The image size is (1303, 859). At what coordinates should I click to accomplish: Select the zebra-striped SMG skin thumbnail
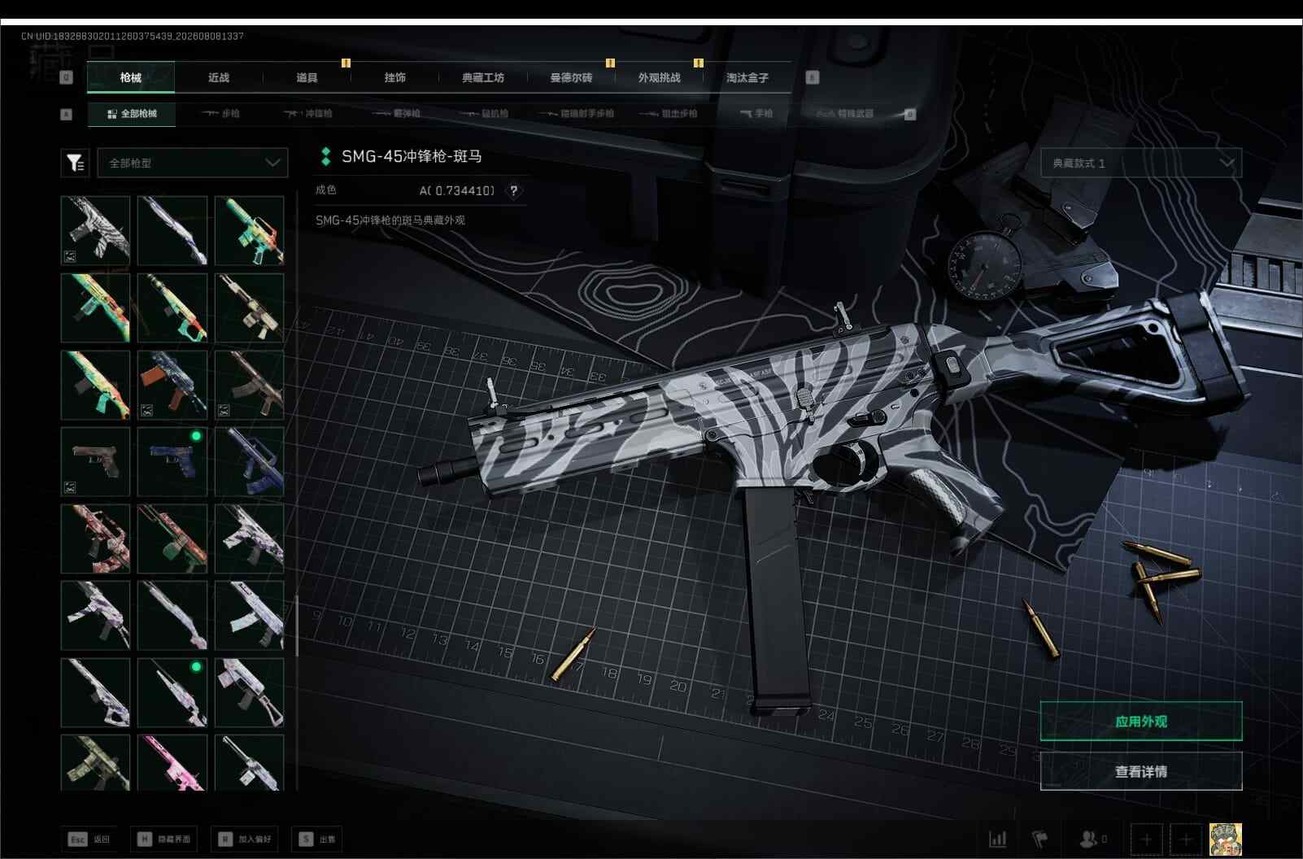pyautogui.click(x=95, y=231)
